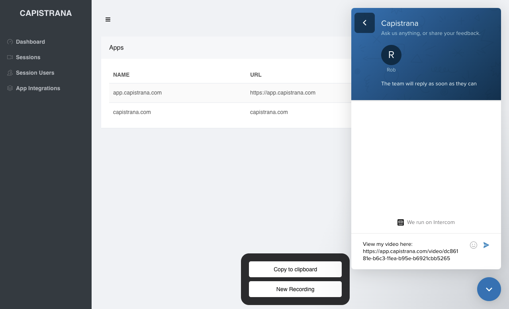Click the https://app.capistrana.com URL cell
Screen dimensions: 509x309
click(283, 93)
